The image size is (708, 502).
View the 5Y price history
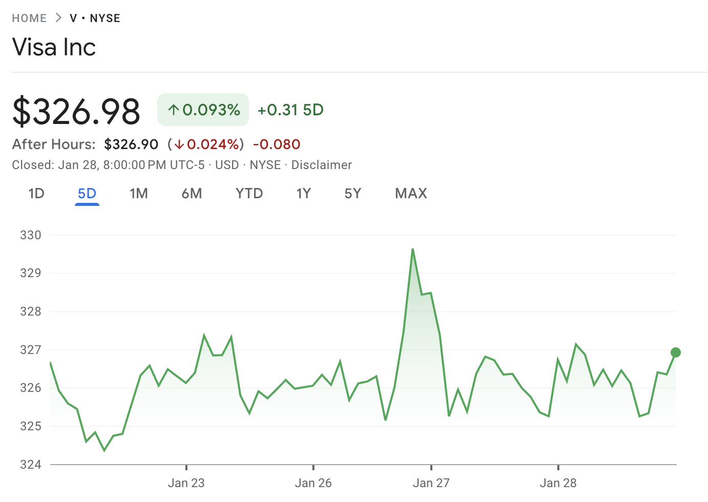click(352, 194)
